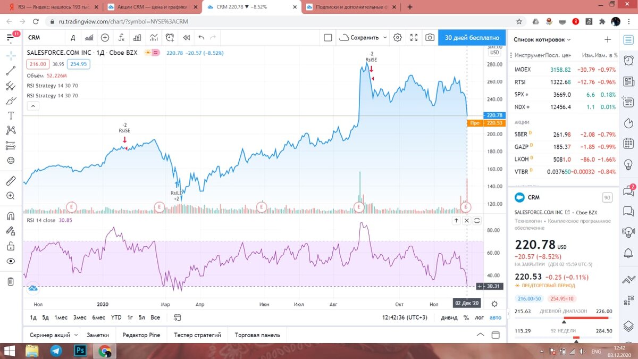Viewport: 638px width, 359px height.
Task: Open the Тестер стратегий tab
Action: (x=197, y=335)
